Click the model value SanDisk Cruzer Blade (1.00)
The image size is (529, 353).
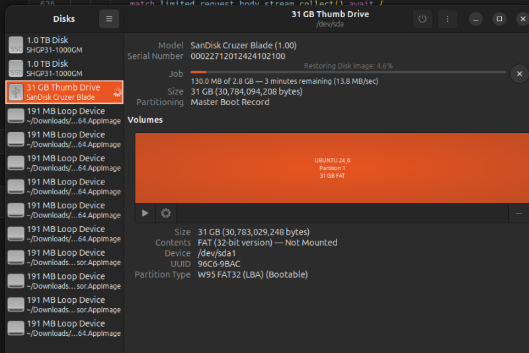click(x=243, y=46)
